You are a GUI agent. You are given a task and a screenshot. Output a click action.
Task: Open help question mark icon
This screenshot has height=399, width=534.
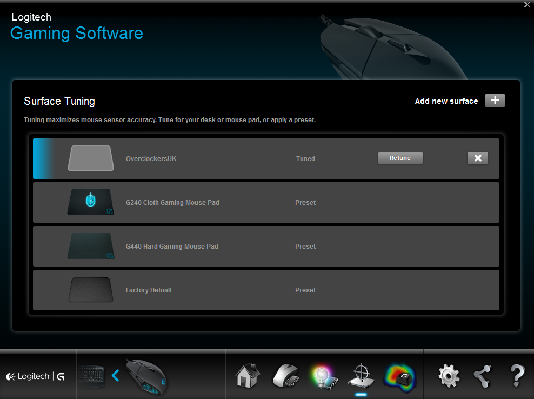point(517,375)
